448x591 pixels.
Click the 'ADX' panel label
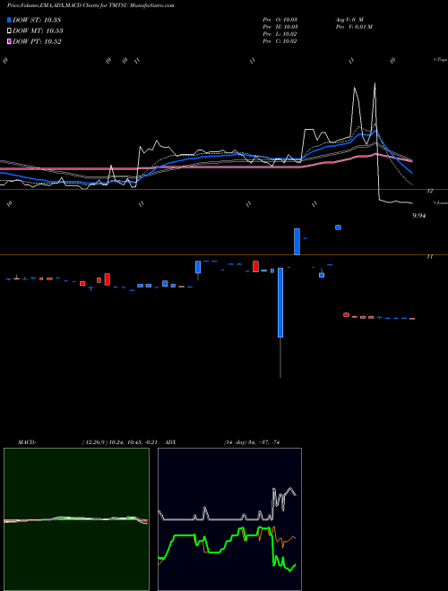pyautogui.click(x=171, y=442)
